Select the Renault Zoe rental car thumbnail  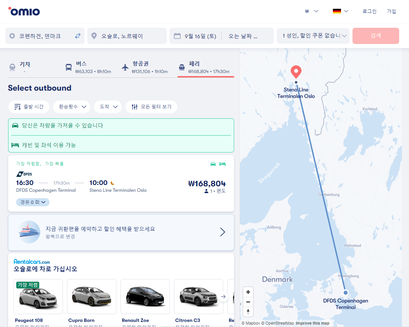point(145,297)
